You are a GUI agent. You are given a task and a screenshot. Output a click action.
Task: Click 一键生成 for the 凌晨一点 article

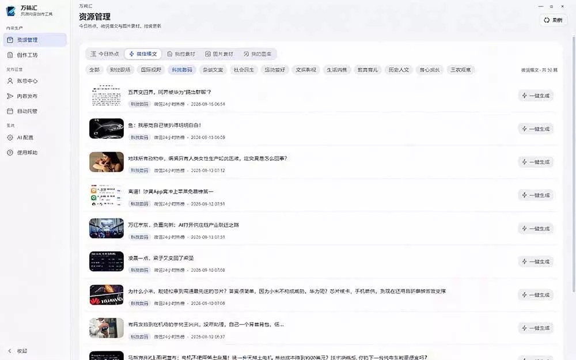tap(536, 262)
